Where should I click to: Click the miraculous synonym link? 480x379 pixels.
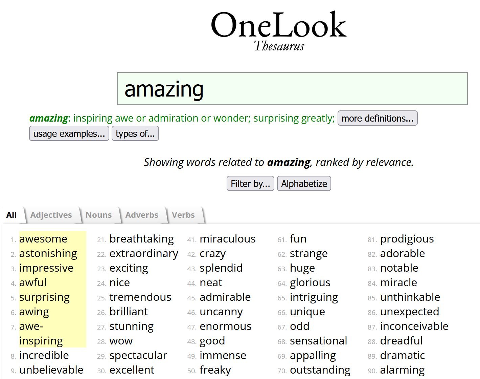[x=228, y=239]
